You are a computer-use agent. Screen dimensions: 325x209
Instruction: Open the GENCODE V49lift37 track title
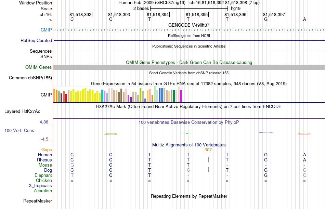189,25
